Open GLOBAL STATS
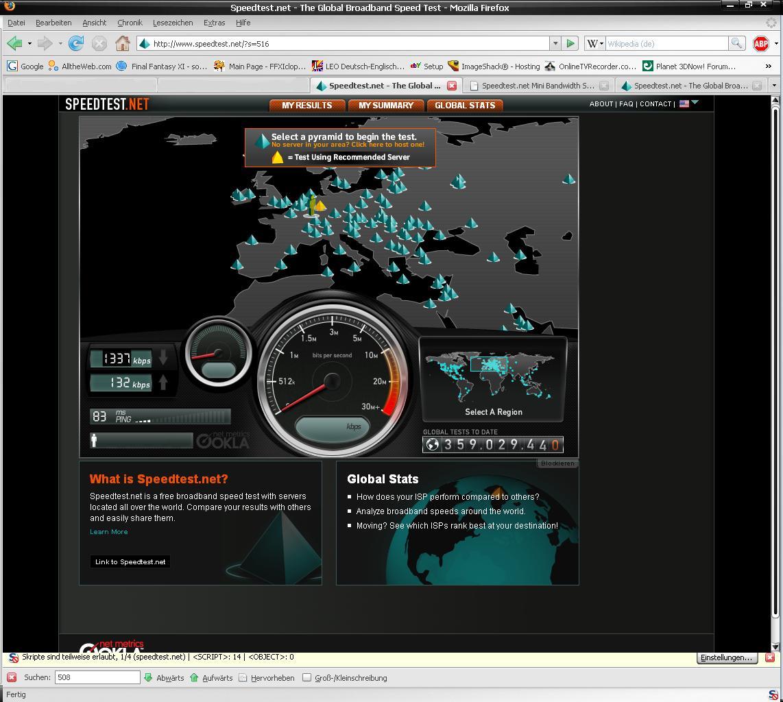This screenshot has width=783, height=702. tap(465, 106)
